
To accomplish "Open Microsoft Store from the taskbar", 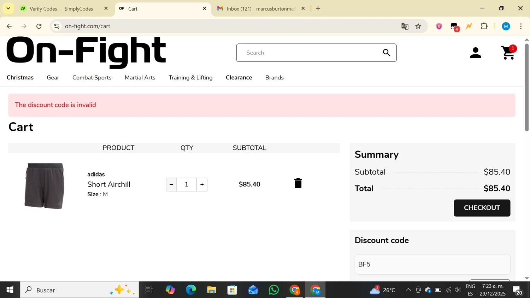I will (232, 290).
